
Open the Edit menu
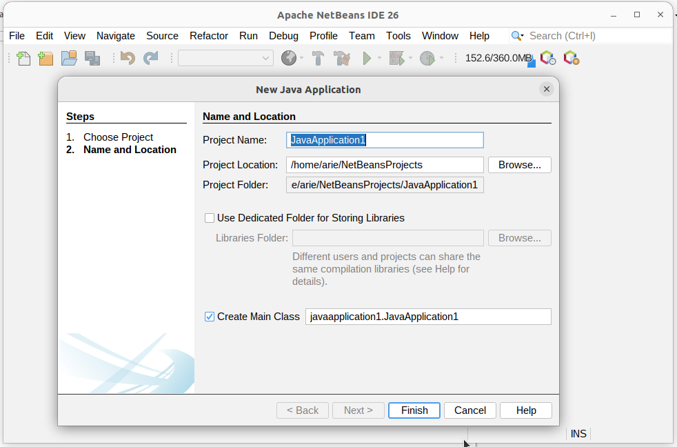point(45,36)
